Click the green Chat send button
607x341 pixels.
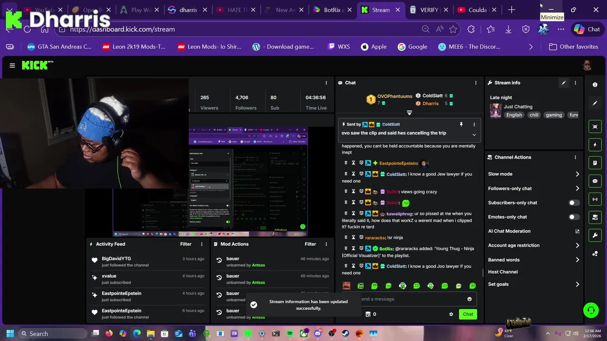click(x=468, y=314)
